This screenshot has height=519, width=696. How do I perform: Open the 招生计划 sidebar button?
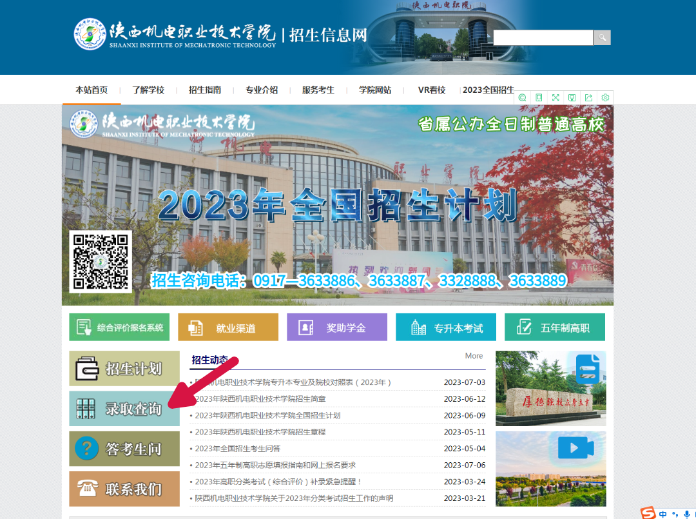tap(124, 369)
